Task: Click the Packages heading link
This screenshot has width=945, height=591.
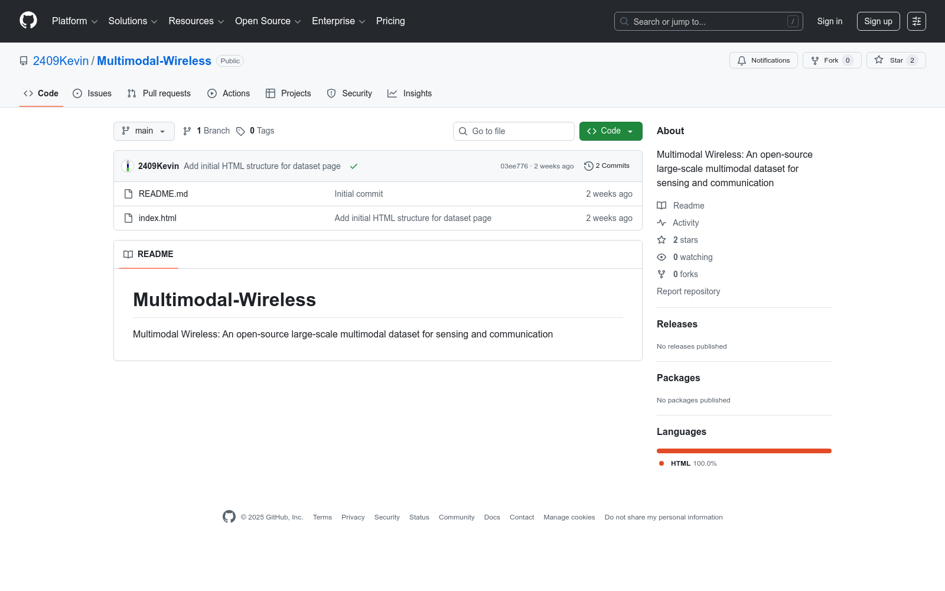Action: 678,378
